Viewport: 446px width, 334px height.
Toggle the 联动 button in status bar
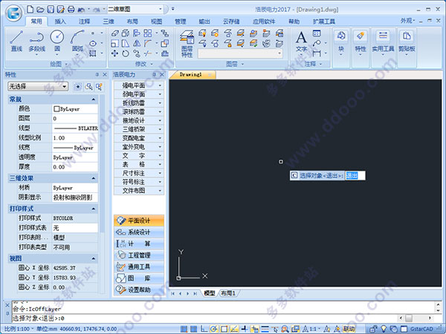pos(349,329)
